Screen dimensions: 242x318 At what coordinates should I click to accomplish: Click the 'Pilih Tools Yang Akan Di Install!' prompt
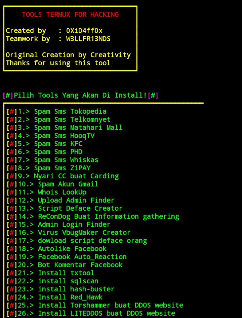80,95
